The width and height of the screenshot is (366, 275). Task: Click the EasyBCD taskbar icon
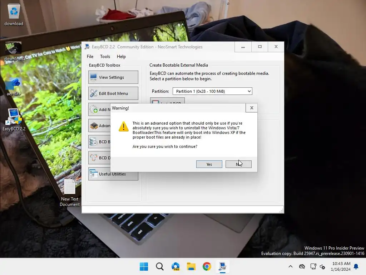[x=222, y=266]
